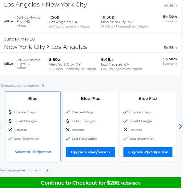Click the green check beside Blue Seat Reservation
Image resolution: width=183 pixels, height=188 pixels.
(x=10, y=139)
